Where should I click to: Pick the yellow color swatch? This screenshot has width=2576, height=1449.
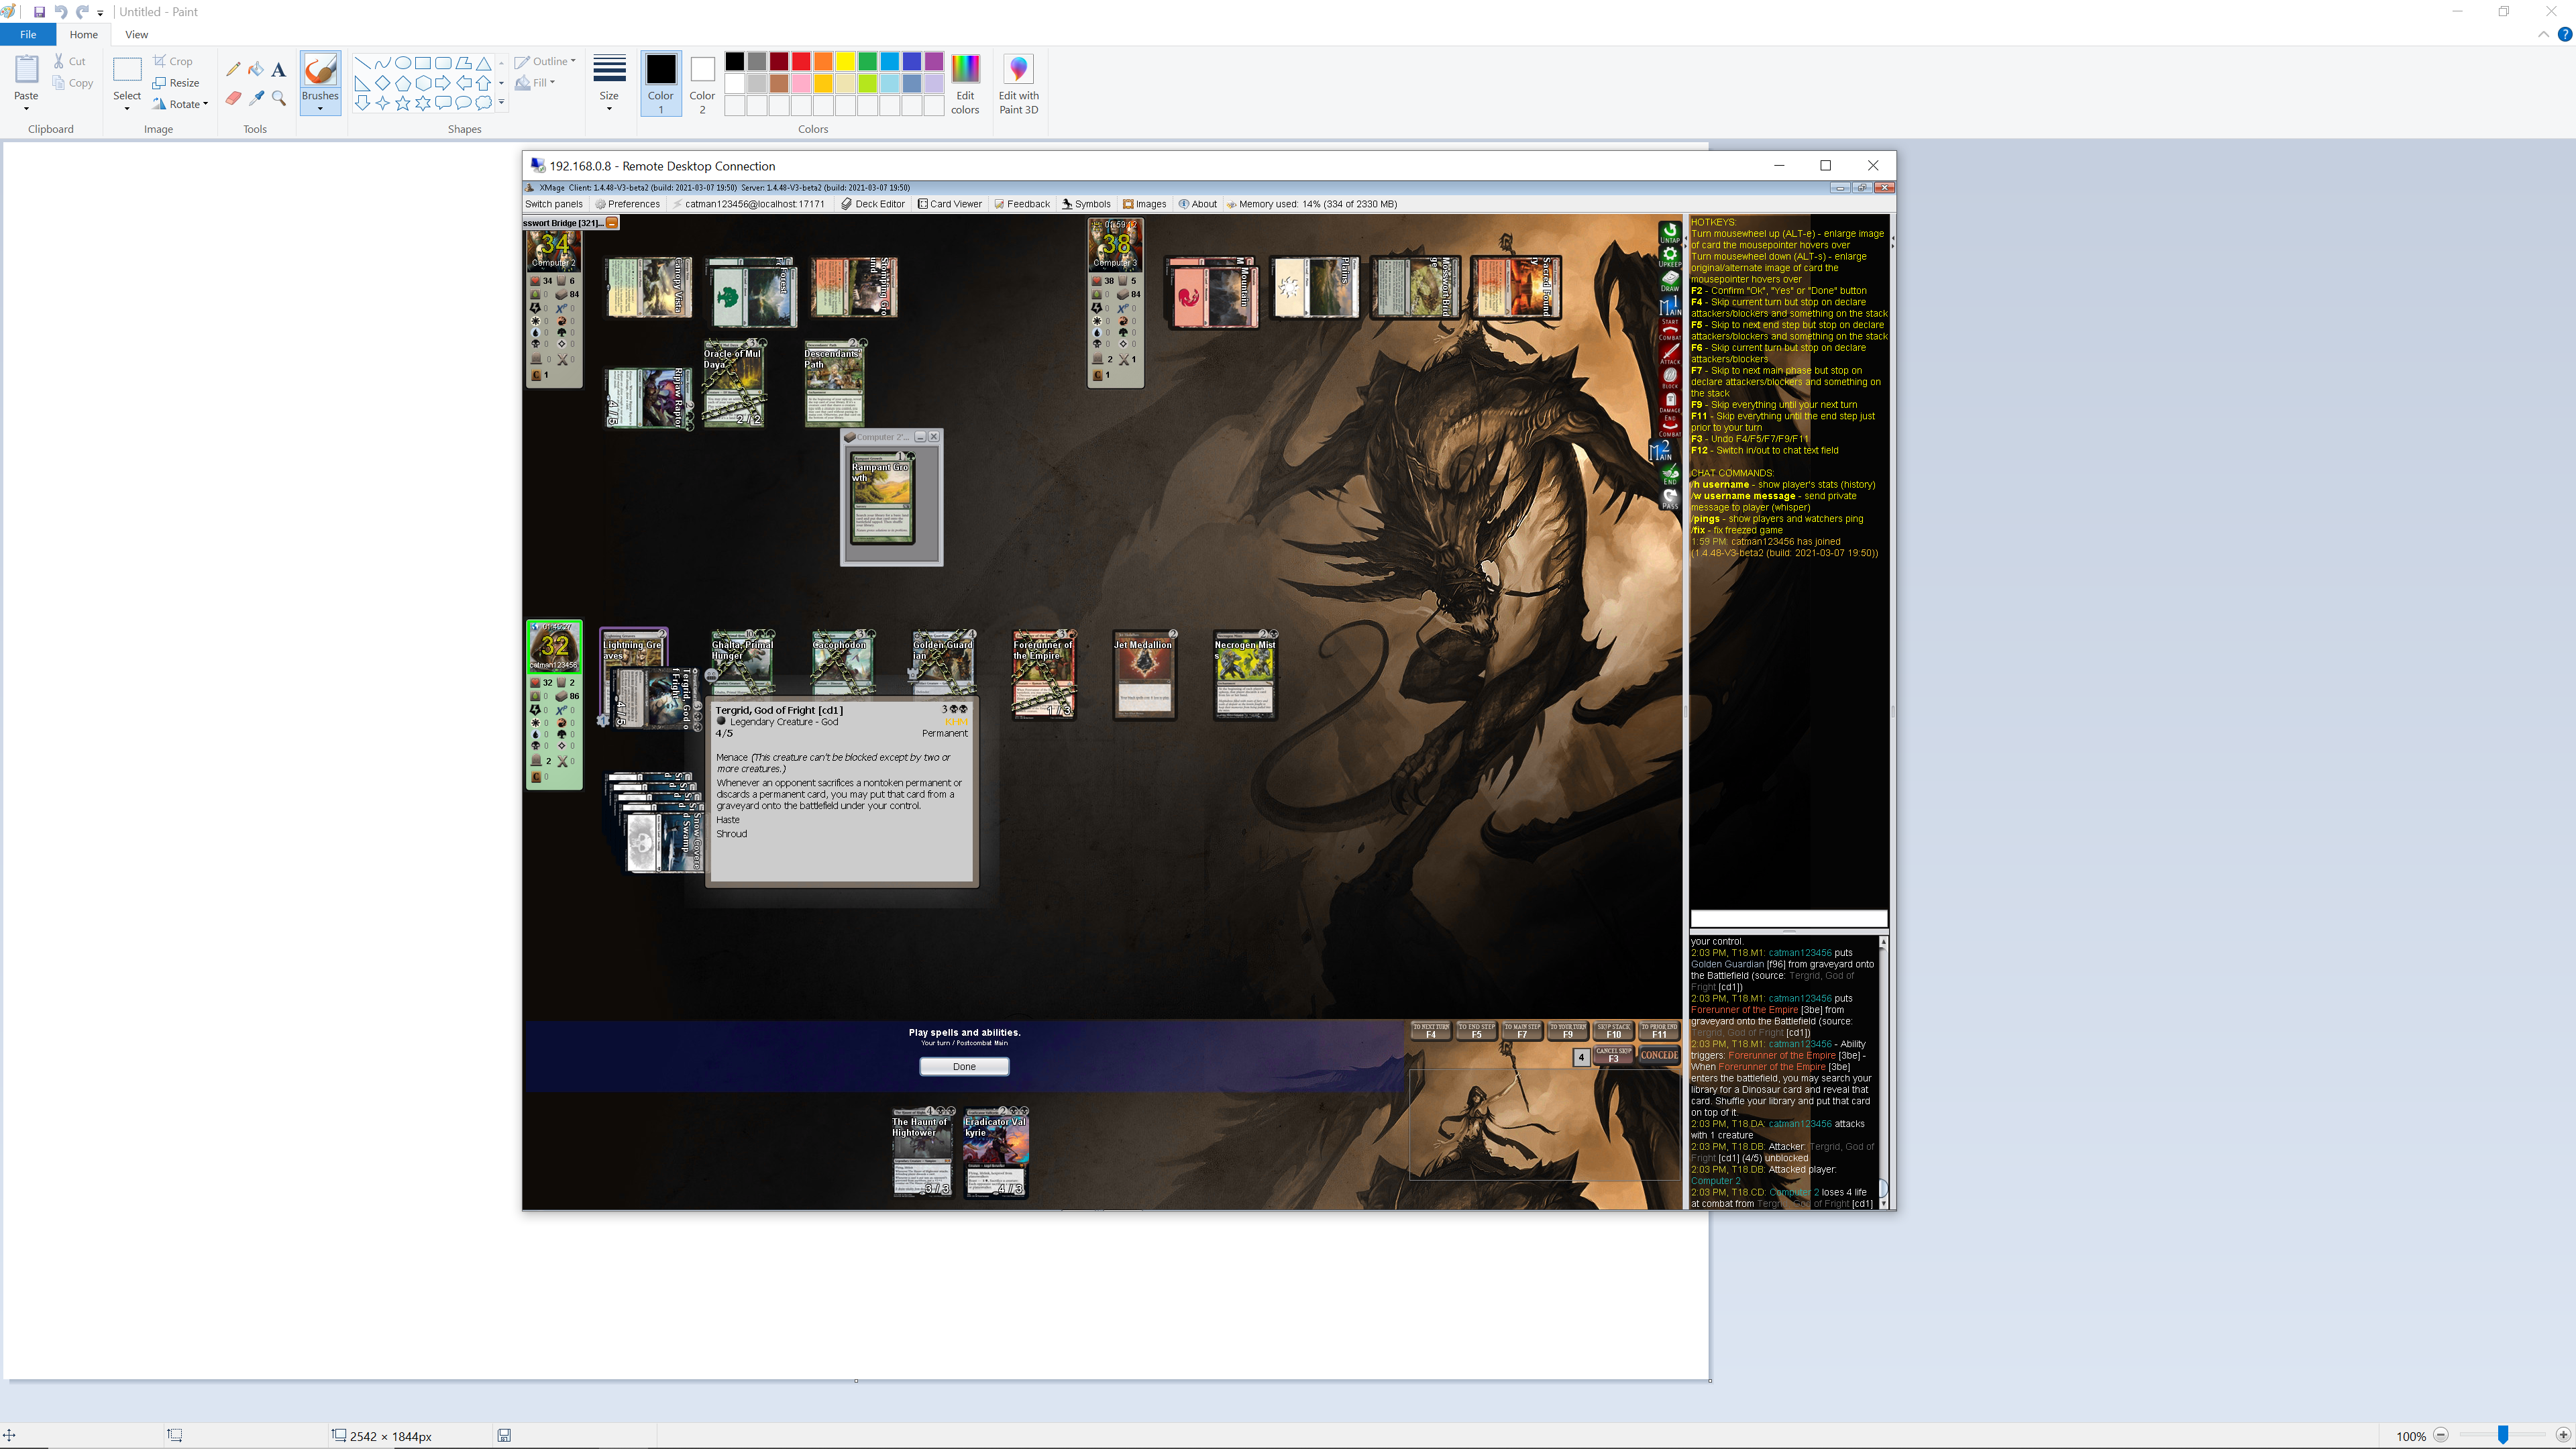pyautogui.click(x=845, y=62)
